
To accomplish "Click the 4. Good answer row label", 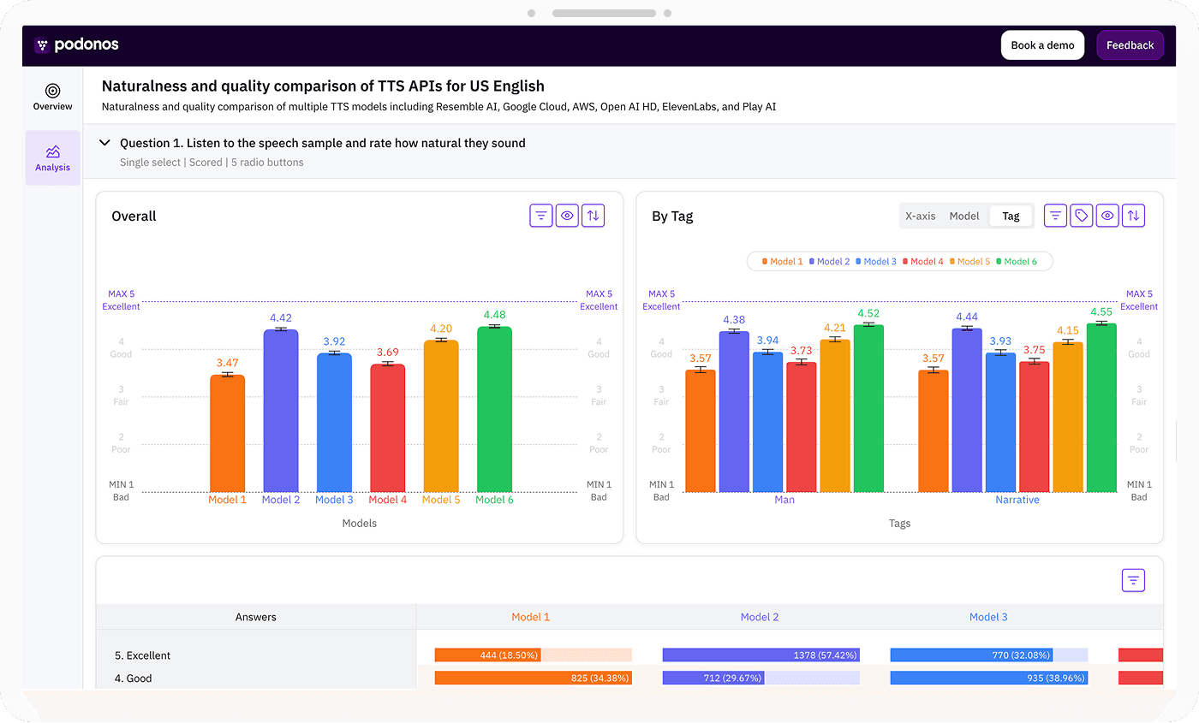I will (x=133, y=679).
